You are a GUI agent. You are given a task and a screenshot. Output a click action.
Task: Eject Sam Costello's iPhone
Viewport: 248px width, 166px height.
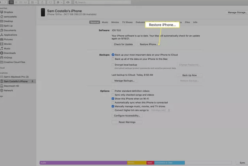(32, 81)
